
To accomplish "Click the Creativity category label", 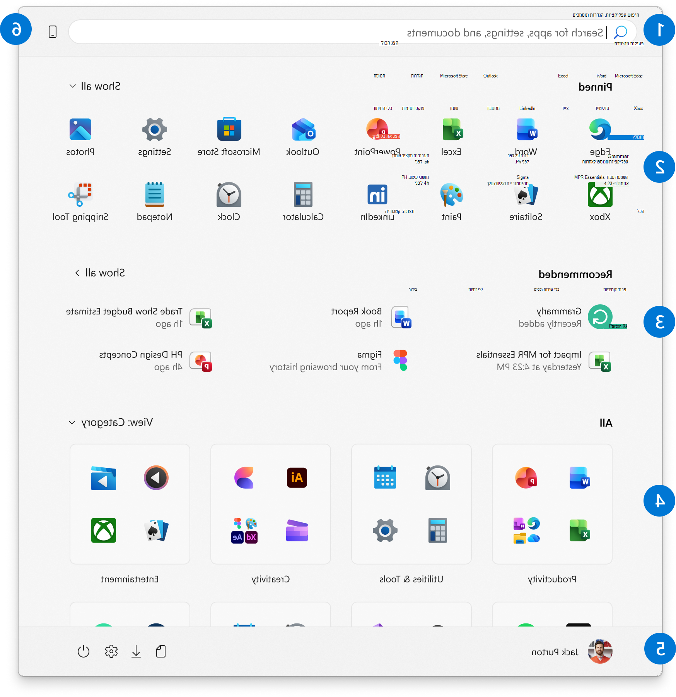I will pos(271,579).
